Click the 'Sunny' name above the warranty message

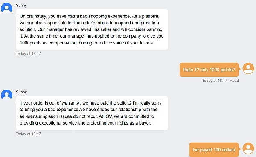tap(21, 92)
